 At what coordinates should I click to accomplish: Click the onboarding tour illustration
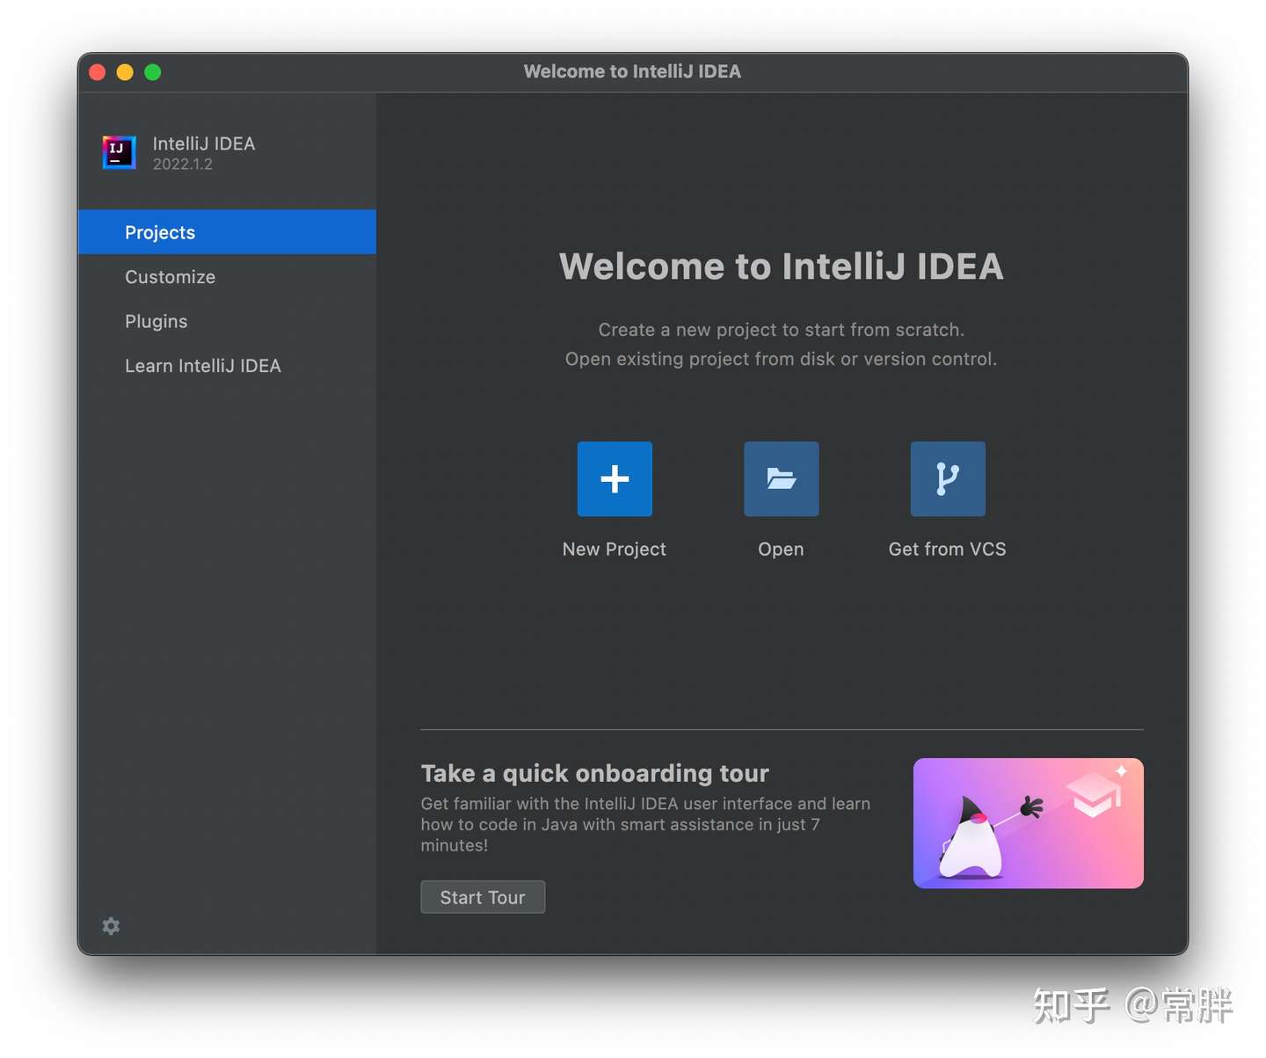tap(1029, 823)
